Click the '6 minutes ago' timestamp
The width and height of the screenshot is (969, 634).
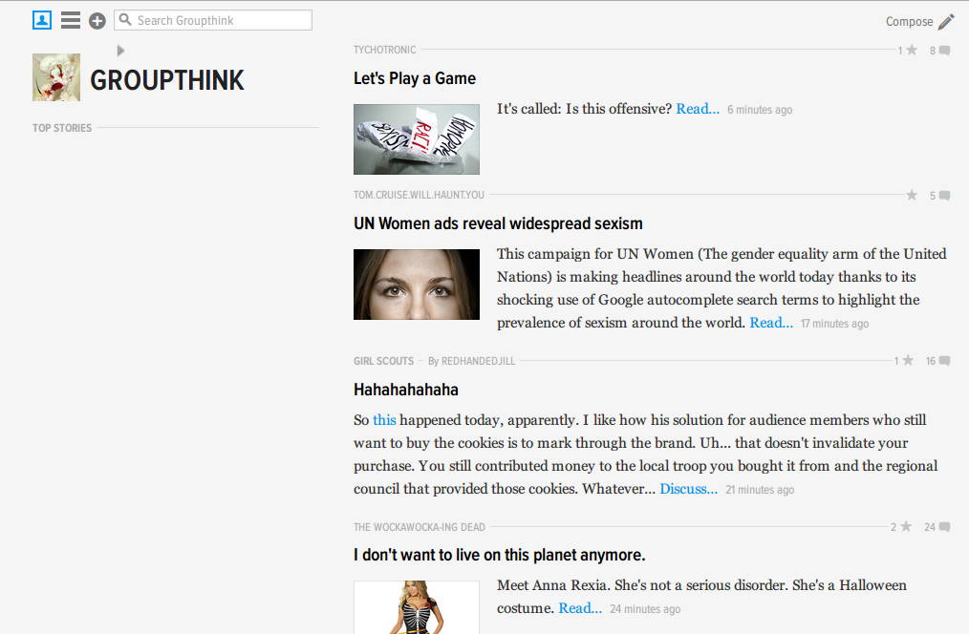[760, 110]
